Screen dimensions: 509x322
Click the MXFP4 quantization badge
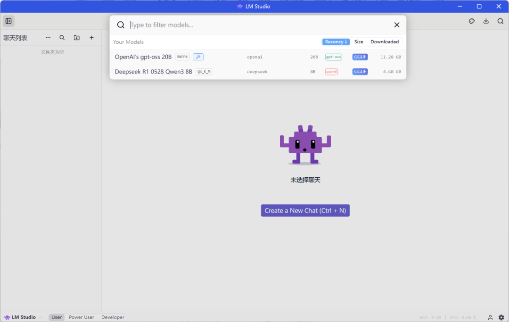182,57
